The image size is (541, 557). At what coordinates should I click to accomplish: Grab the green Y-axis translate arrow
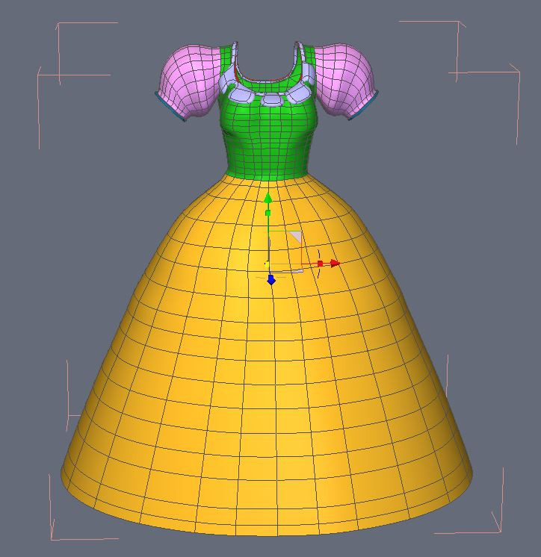(268, 198)
